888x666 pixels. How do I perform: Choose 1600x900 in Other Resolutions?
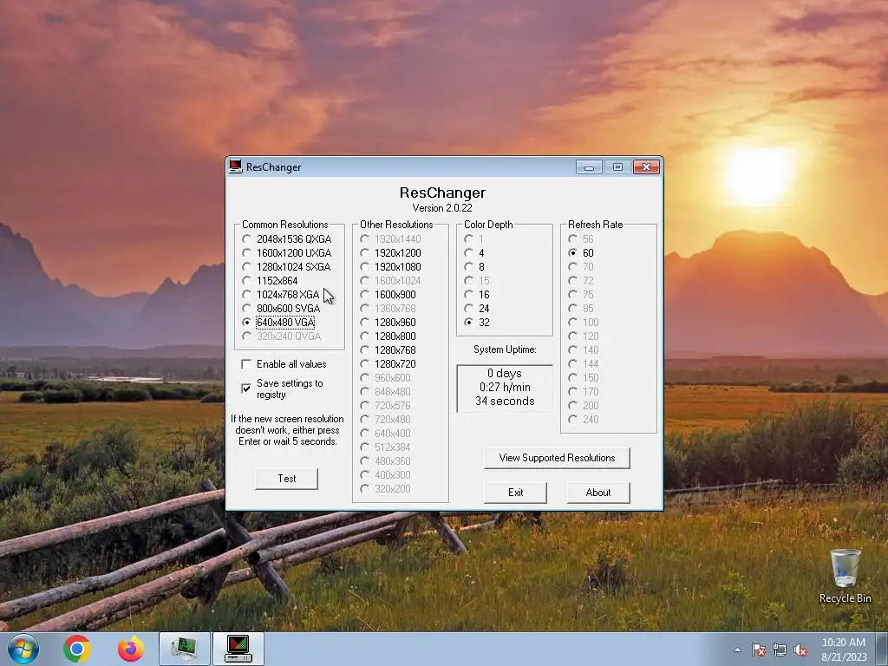388,295
